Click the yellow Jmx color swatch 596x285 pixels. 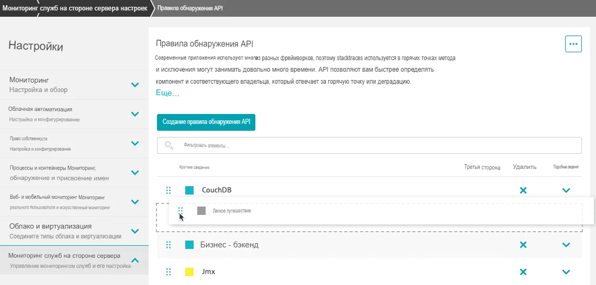click(189, 272)
